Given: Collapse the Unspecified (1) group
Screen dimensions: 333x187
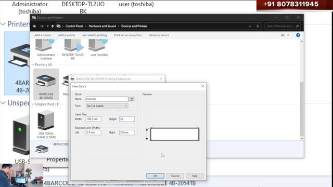Looking at the screenshot, I should [x=33, y=104].
